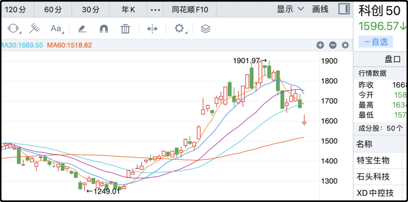Open XD中控技 in constituent list

pyautogui.click(x=375, y=193)
